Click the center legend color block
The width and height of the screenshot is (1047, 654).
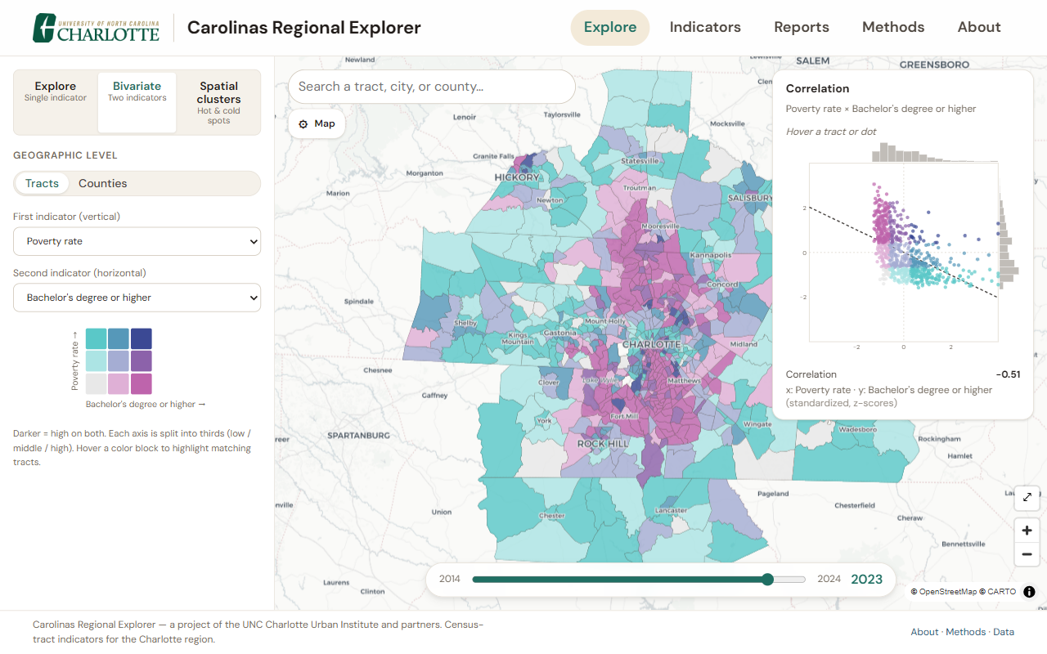click(x=119, y=361)
